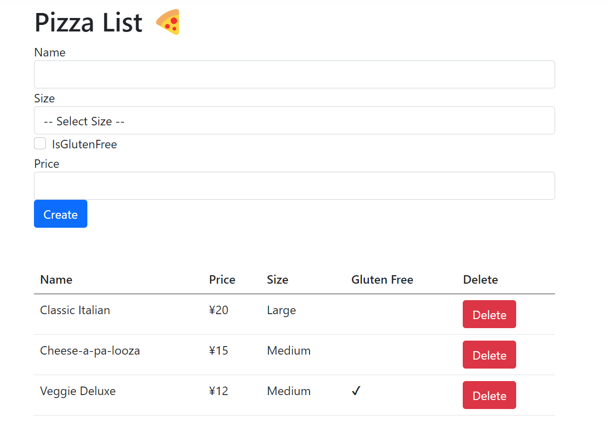Select the Classic Italian name cell
The height and width of the screenshot is (436, 608).
coord(75,310)
